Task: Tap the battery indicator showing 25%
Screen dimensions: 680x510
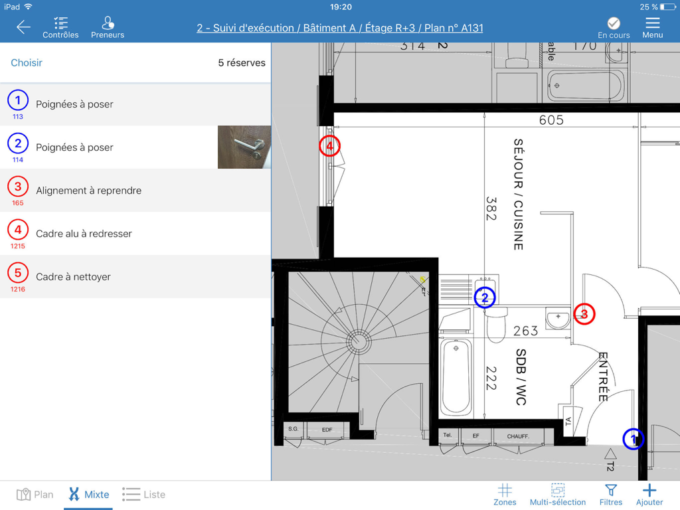Action: (657, 7)
